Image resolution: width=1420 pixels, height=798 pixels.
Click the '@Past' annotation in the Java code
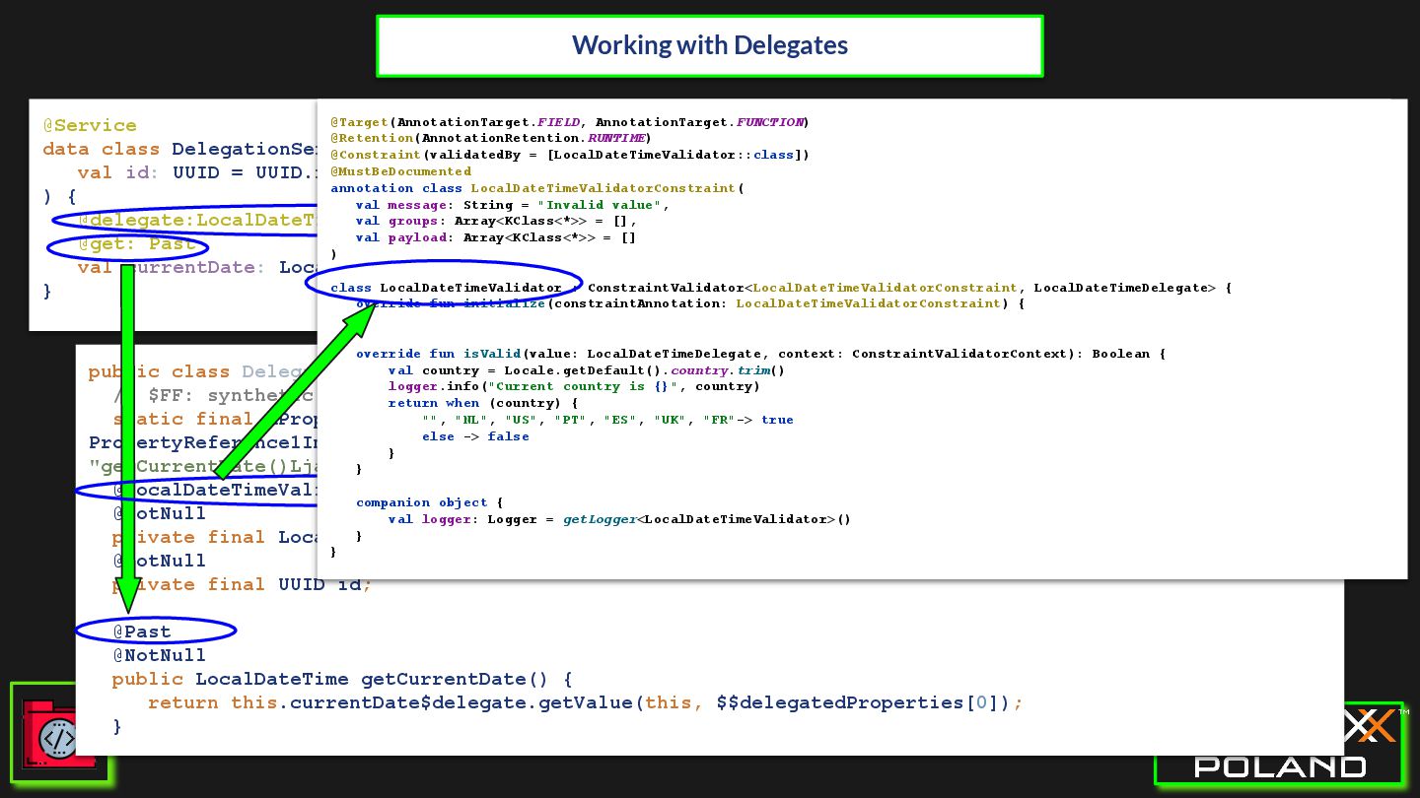[141, 632]
